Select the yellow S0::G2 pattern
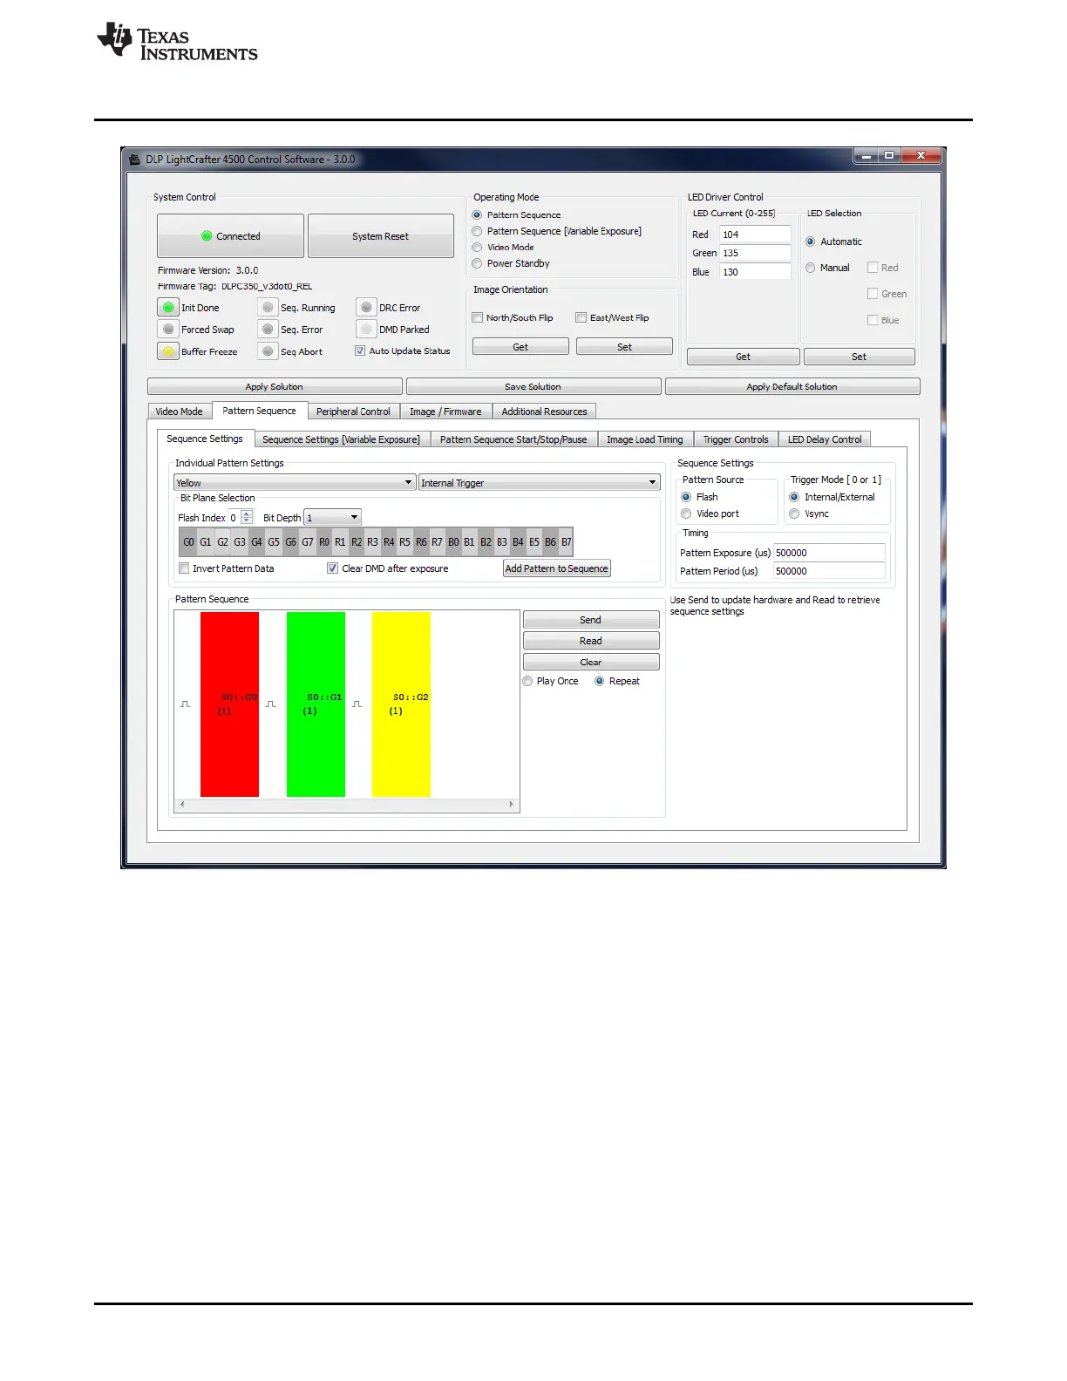The width and height of the screenshot is (1067, 1381). [401, 704]
